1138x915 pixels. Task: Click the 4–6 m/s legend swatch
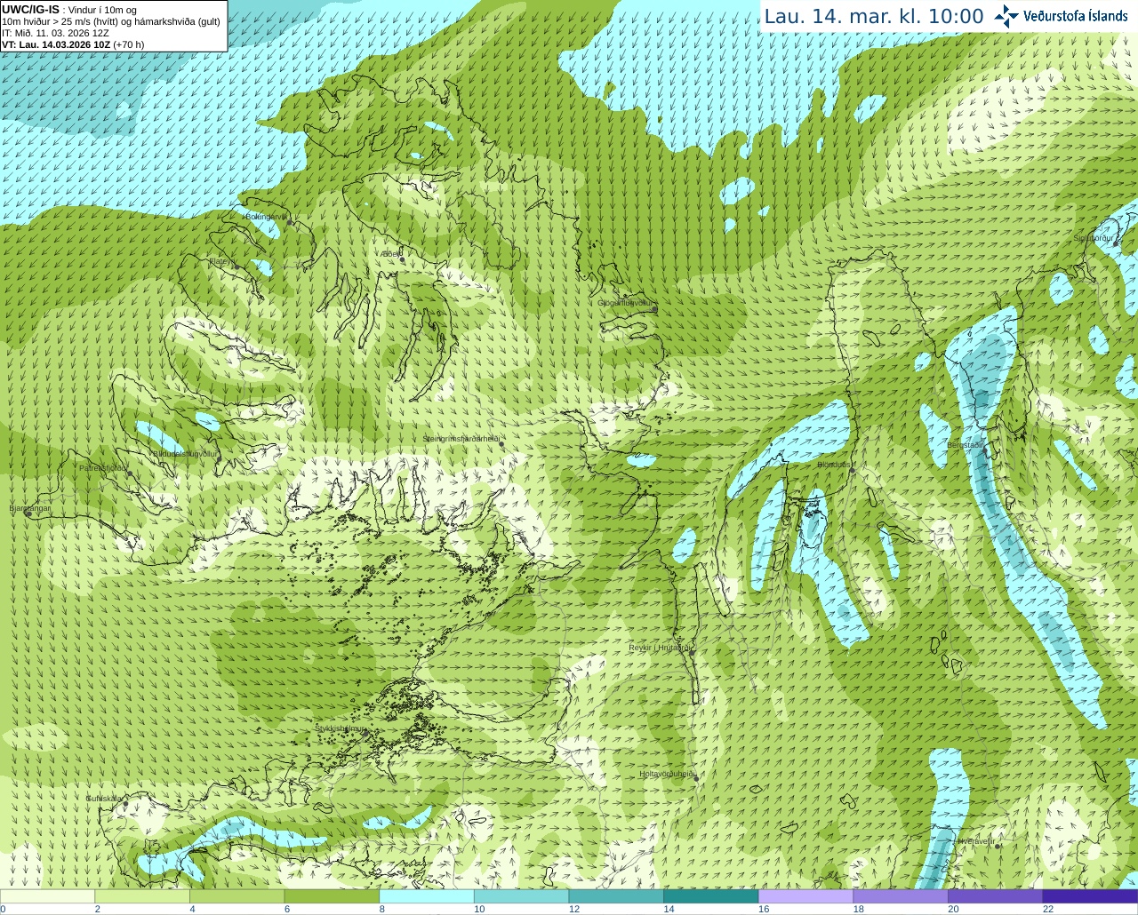(236, 896)
